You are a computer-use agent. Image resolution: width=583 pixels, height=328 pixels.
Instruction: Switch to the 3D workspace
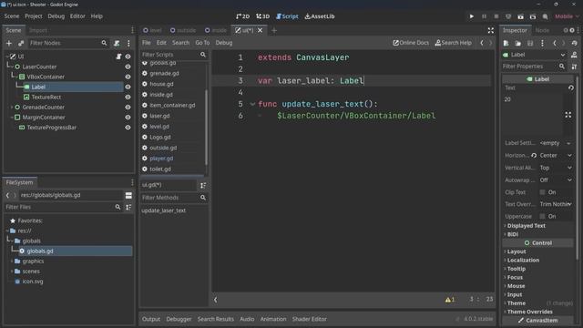263,16
